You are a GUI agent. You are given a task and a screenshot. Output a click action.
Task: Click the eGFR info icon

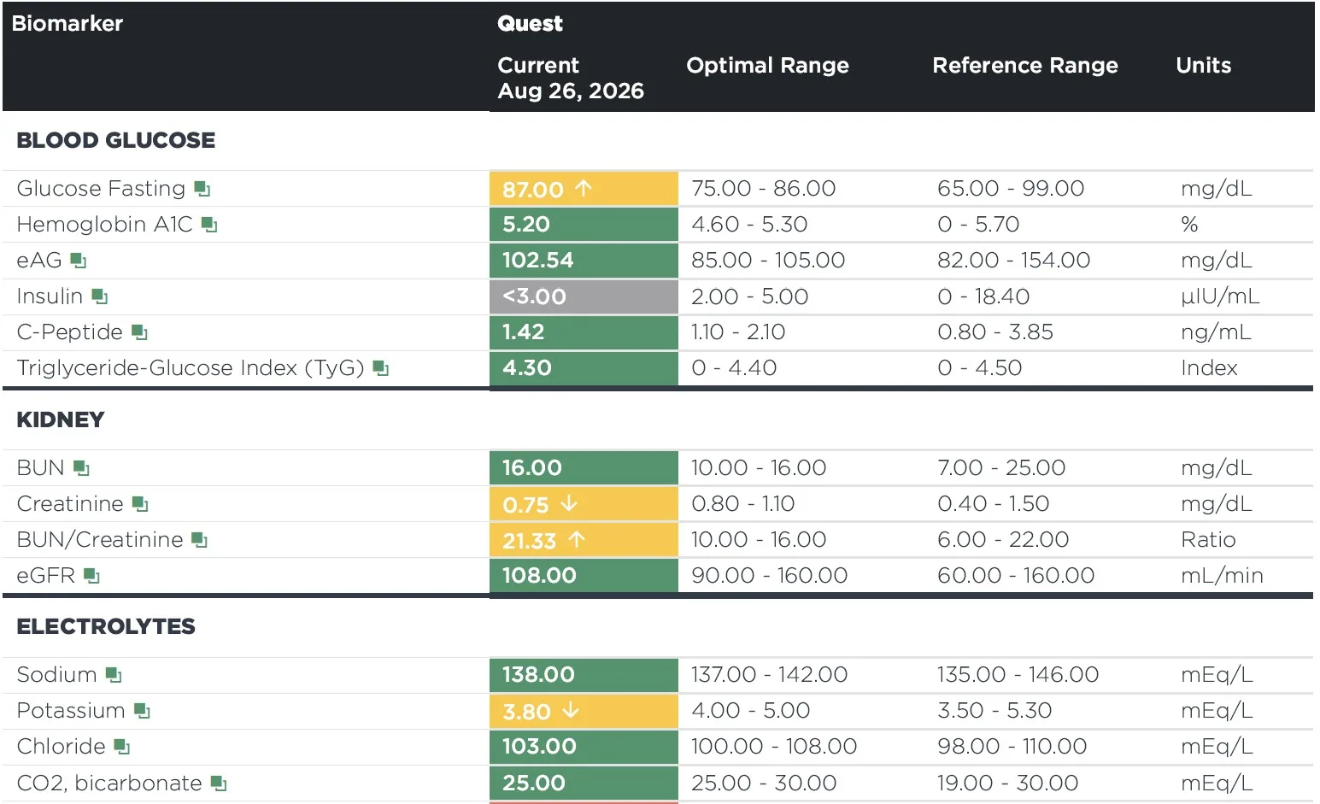click(x=92, y=576)
